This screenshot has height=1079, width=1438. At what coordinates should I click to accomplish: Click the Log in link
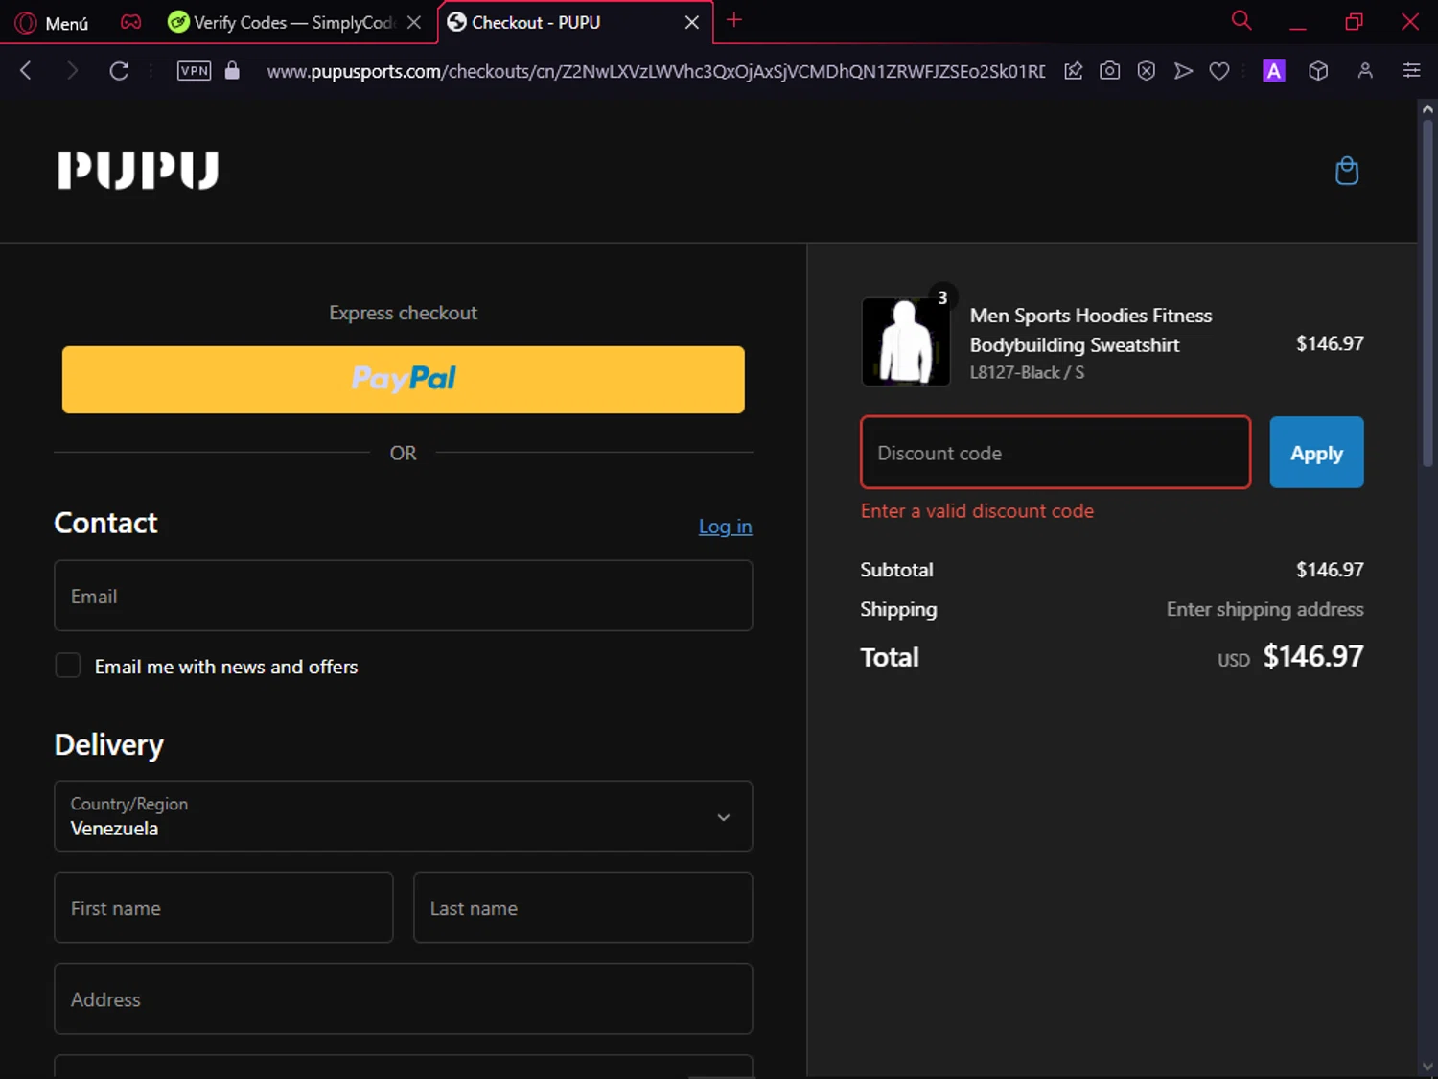coord(726,527)
